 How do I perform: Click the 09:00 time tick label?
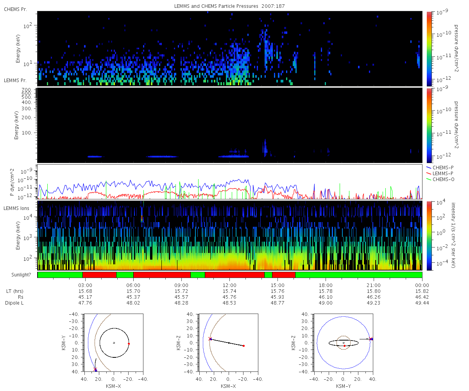coord(181,285)
